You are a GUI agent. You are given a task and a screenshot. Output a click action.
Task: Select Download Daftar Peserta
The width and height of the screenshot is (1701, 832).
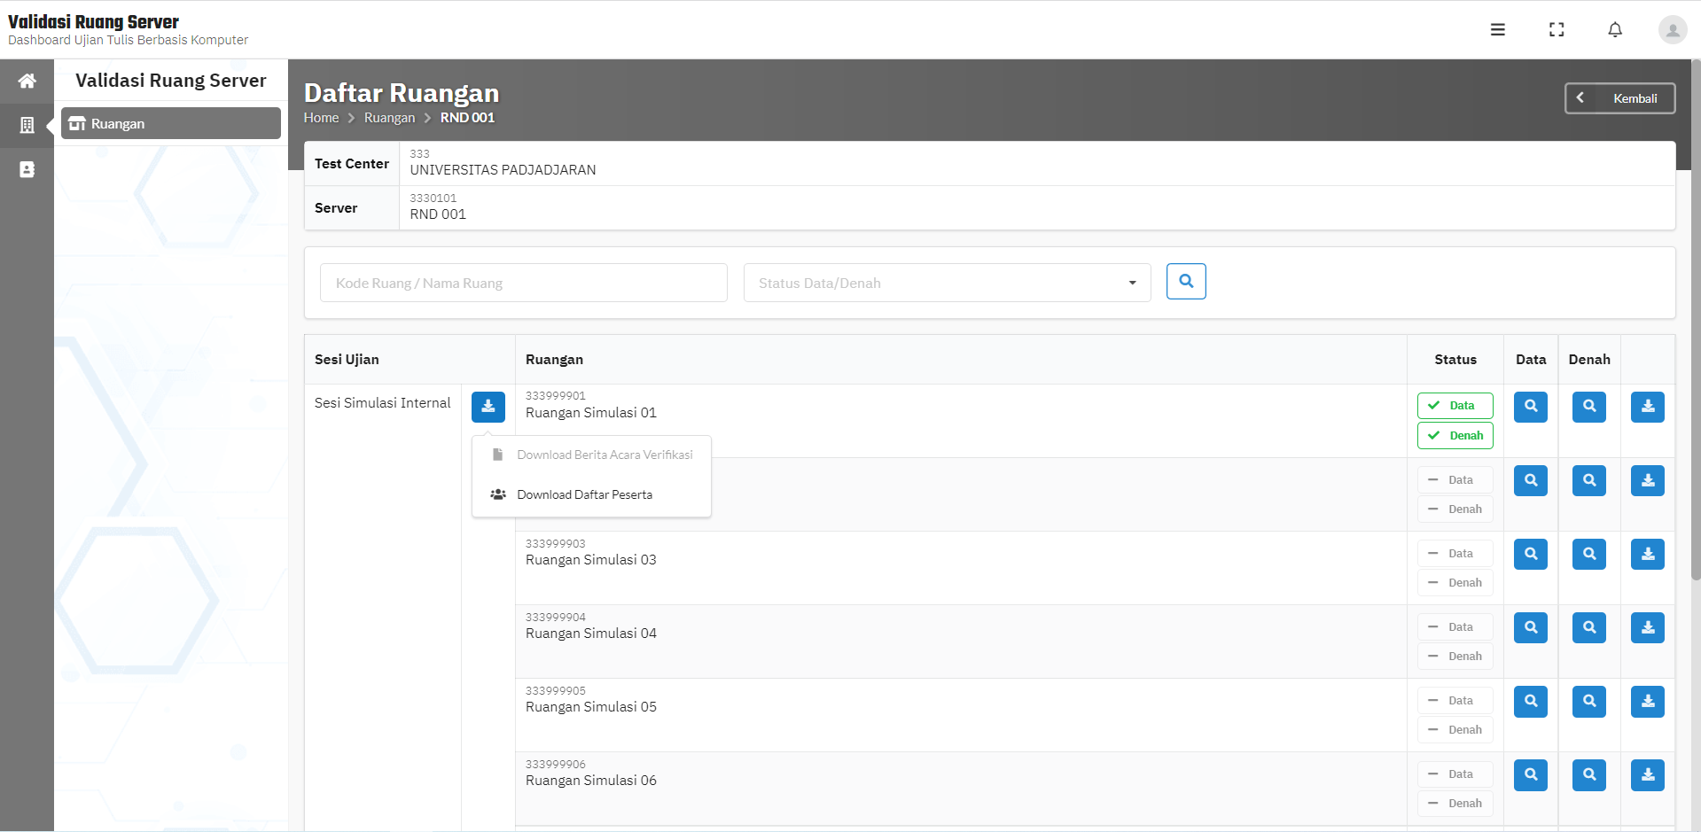point(591,494)
